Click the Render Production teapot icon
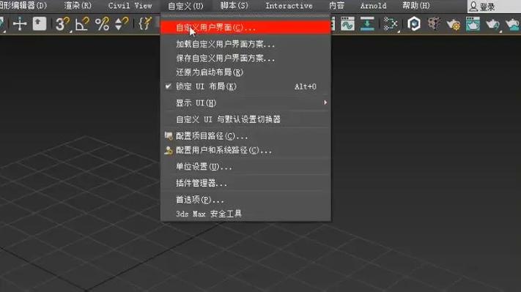The width and height of the screenshot is (521, 292). (492, 24)
